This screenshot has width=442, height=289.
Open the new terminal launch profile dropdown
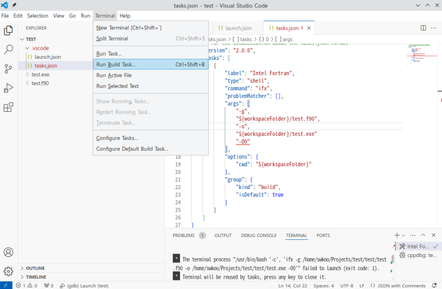click(x=403, y=235)
